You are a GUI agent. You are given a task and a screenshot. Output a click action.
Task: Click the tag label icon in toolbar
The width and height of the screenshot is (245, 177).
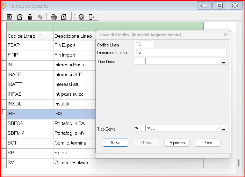(40, 17)
